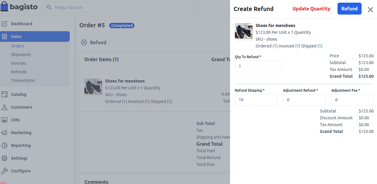Click the Qty To Refund input field
Screen dimensions: 377x184
point(258,66)
